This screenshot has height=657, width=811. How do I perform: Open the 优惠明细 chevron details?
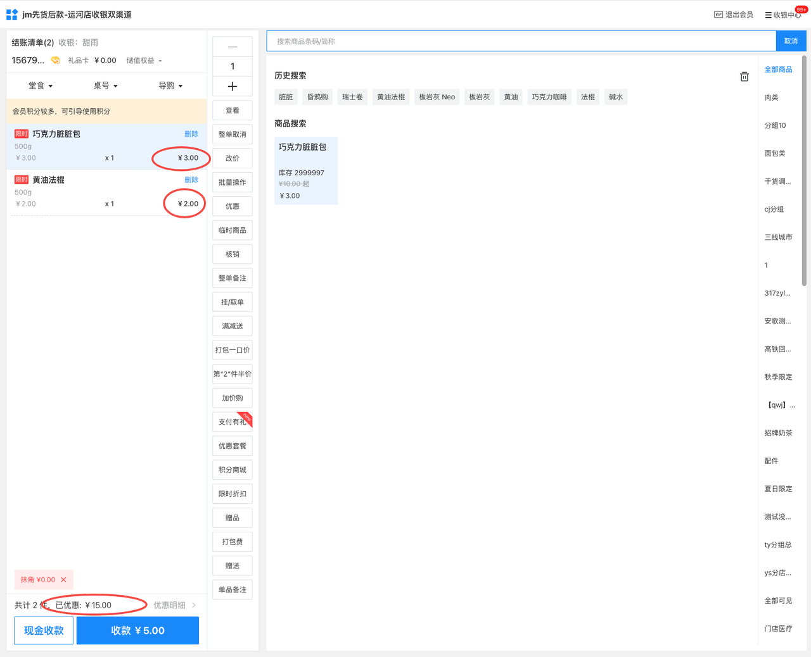tap(193, 605)
